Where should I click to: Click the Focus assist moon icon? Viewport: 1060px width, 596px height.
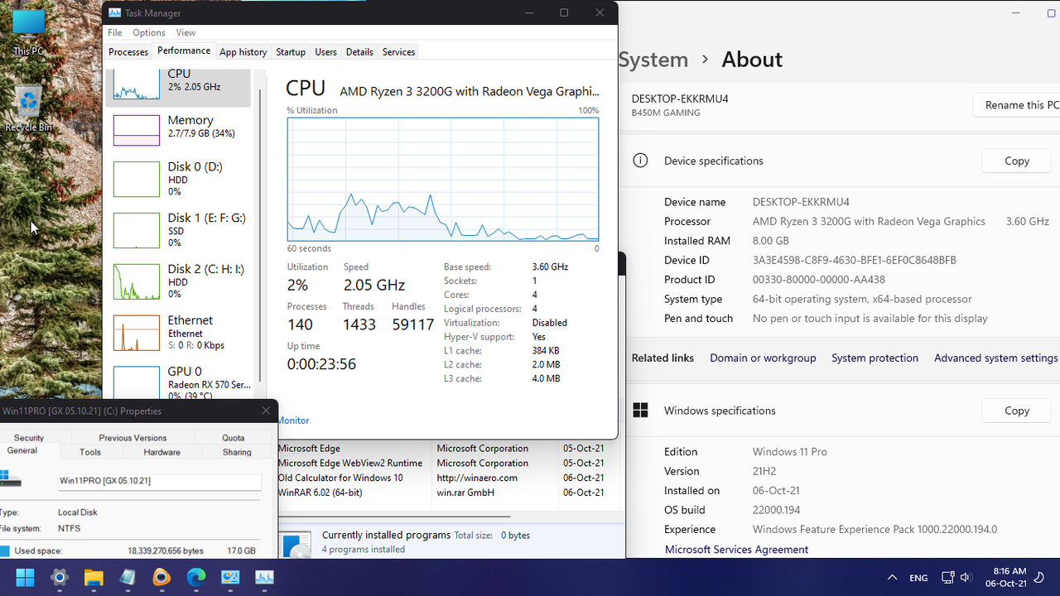1039,578
